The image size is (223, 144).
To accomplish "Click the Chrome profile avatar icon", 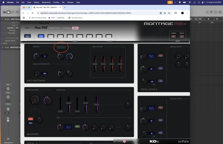I will [182, 13].
